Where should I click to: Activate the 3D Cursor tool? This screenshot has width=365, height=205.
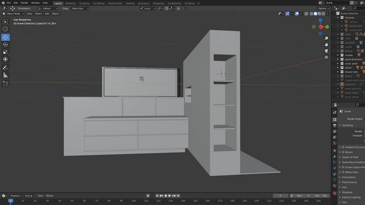5,29
